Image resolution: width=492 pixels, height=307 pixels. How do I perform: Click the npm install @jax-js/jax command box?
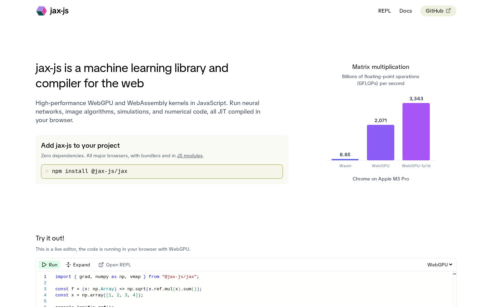tap(162, 172)
